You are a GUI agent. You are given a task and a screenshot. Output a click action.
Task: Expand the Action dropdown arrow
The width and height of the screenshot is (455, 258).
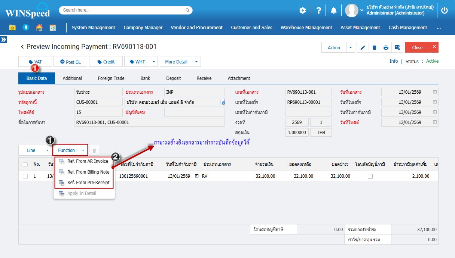point(351,47)
